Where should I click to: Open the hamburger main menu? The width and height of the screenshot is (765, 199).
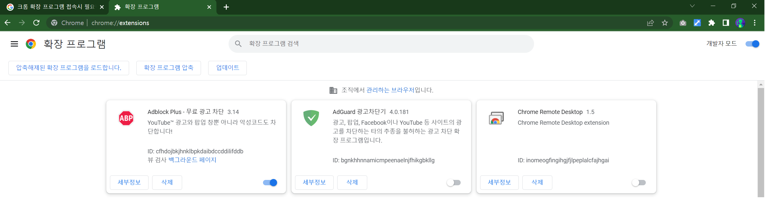tap(14, 44)
